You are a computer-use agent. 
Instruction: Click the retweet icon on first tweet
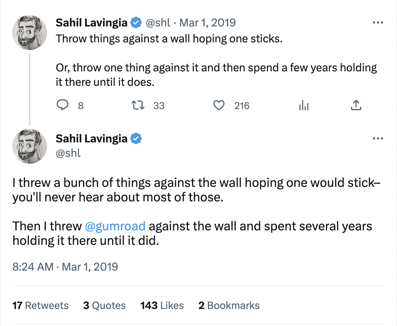pyautogui.click(x=137, y=105)
